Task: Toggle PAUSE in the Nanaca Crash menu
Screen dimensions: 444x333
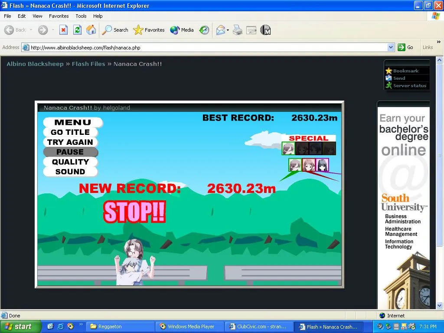Action: coord(70,152)
